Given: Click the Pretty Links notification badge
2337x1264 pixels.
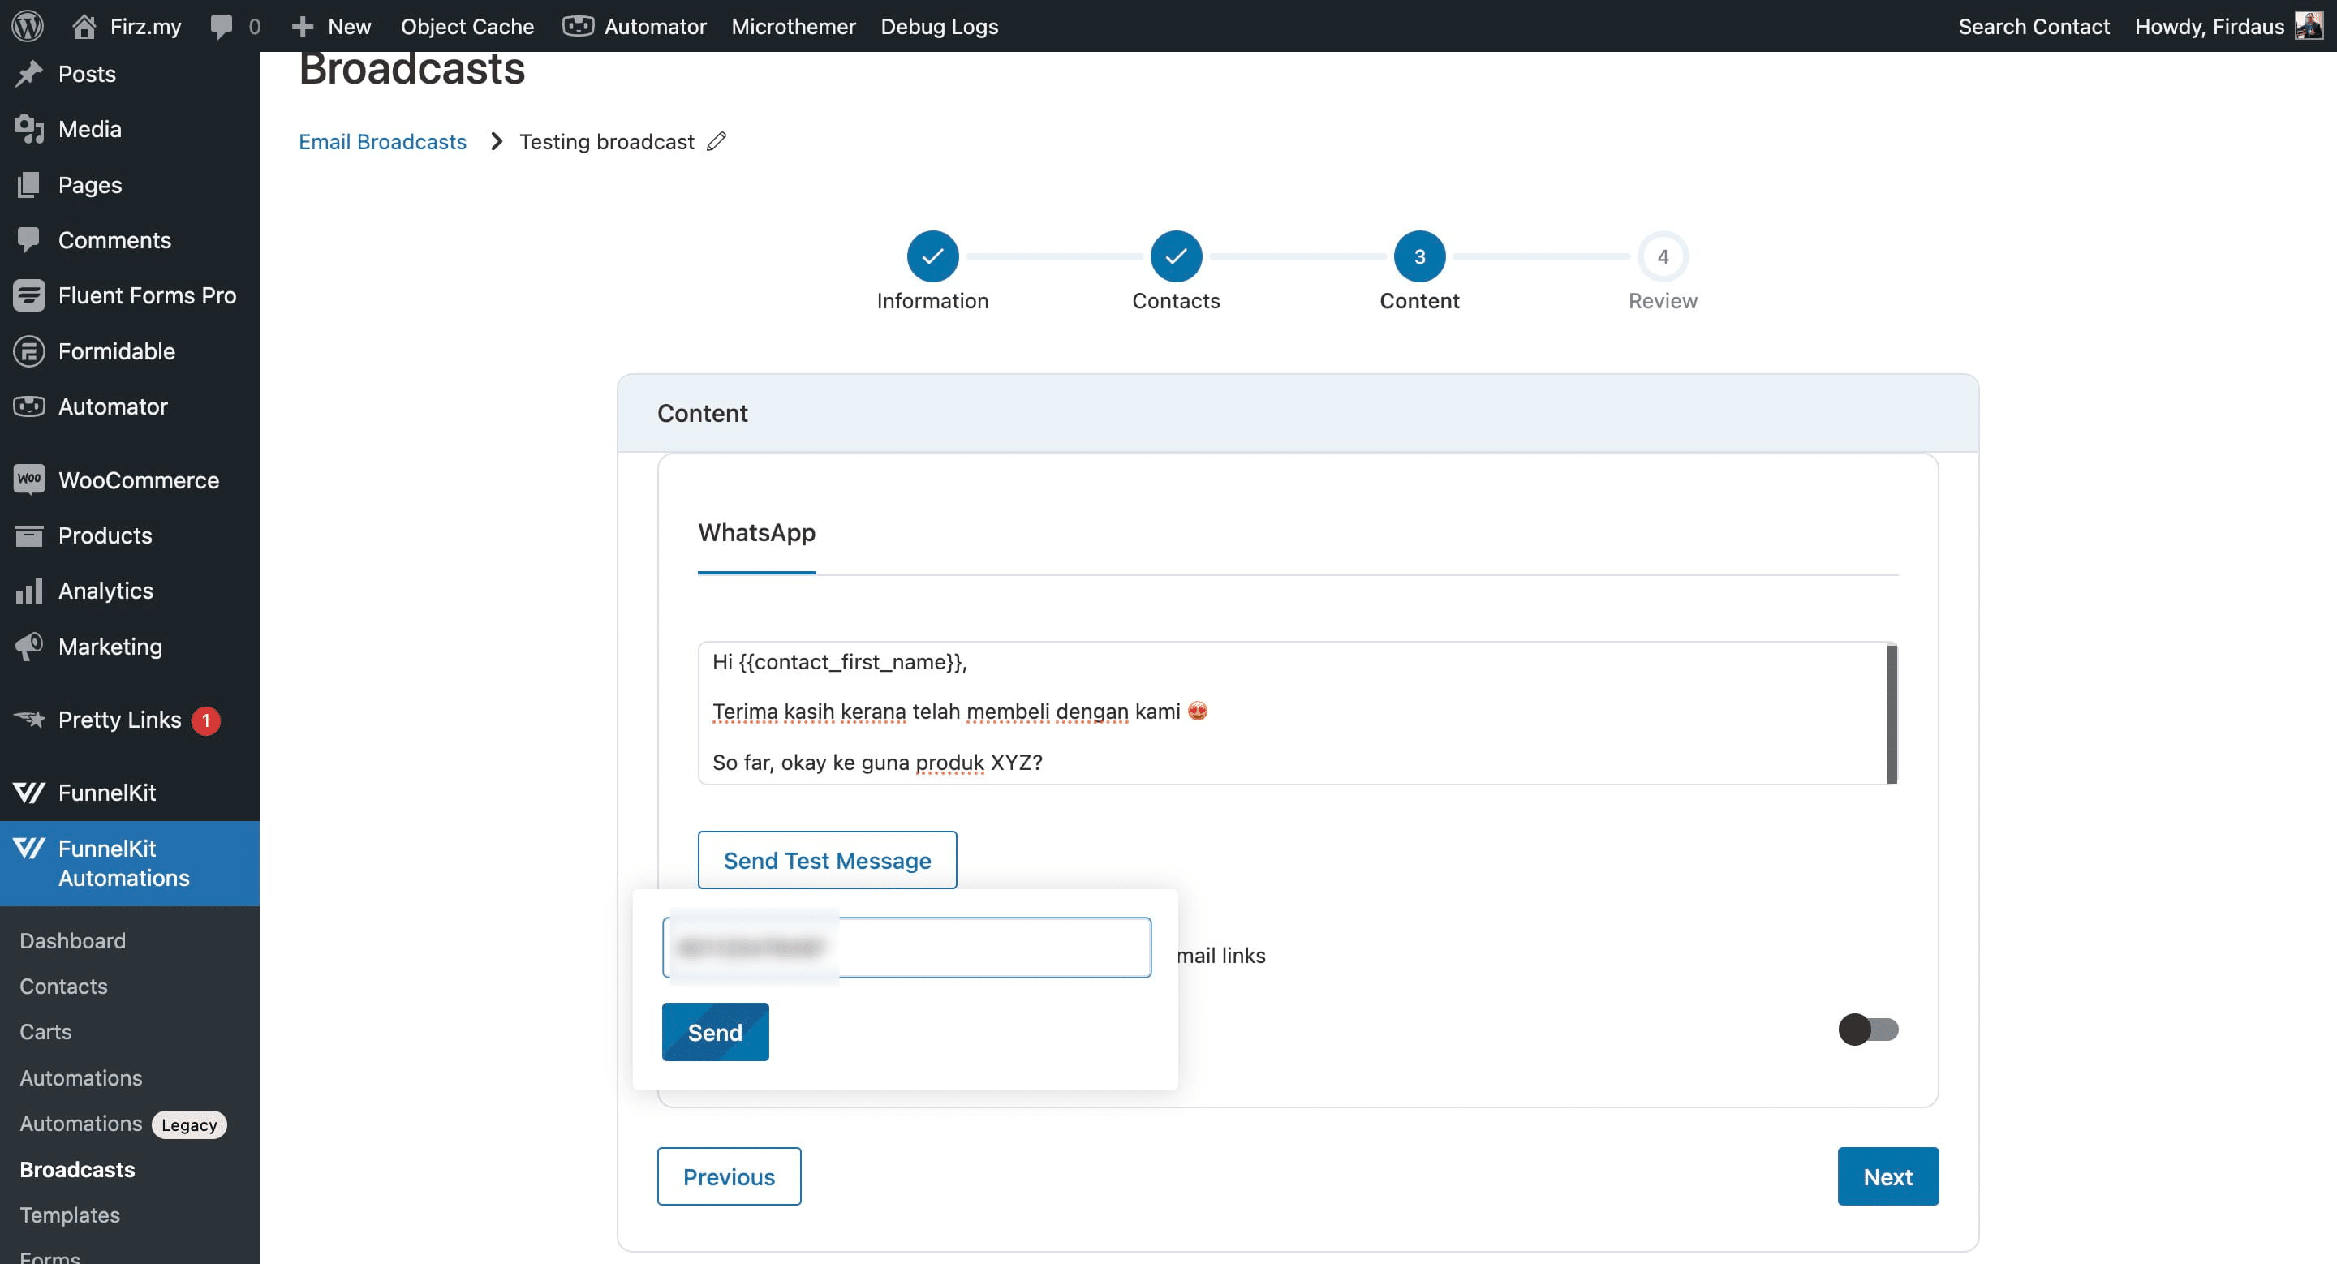Looking at the screenshot, I should [206, 720].
